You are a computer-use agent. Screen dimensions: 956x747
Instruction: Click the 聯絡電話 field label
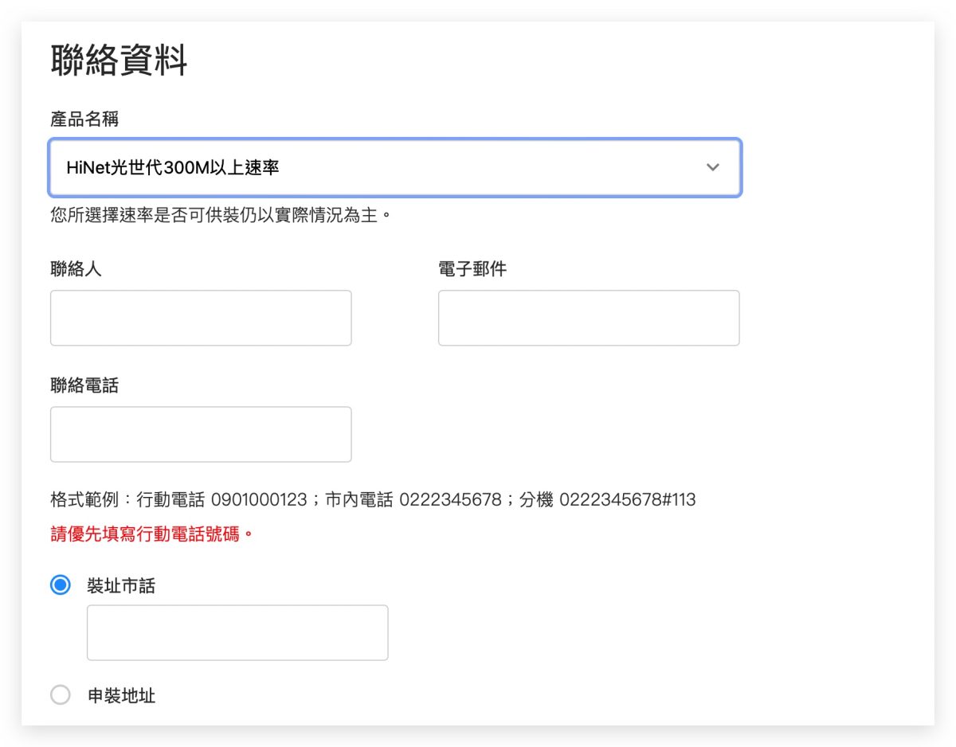click(84, 385)
